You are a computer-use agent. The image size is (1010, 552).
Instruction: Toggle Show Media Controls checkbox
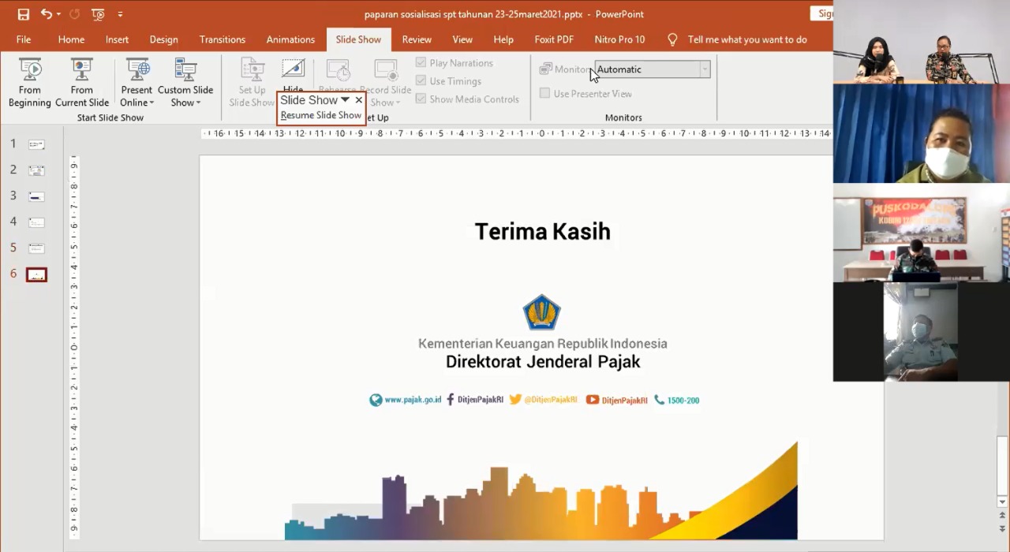[421, 99]
